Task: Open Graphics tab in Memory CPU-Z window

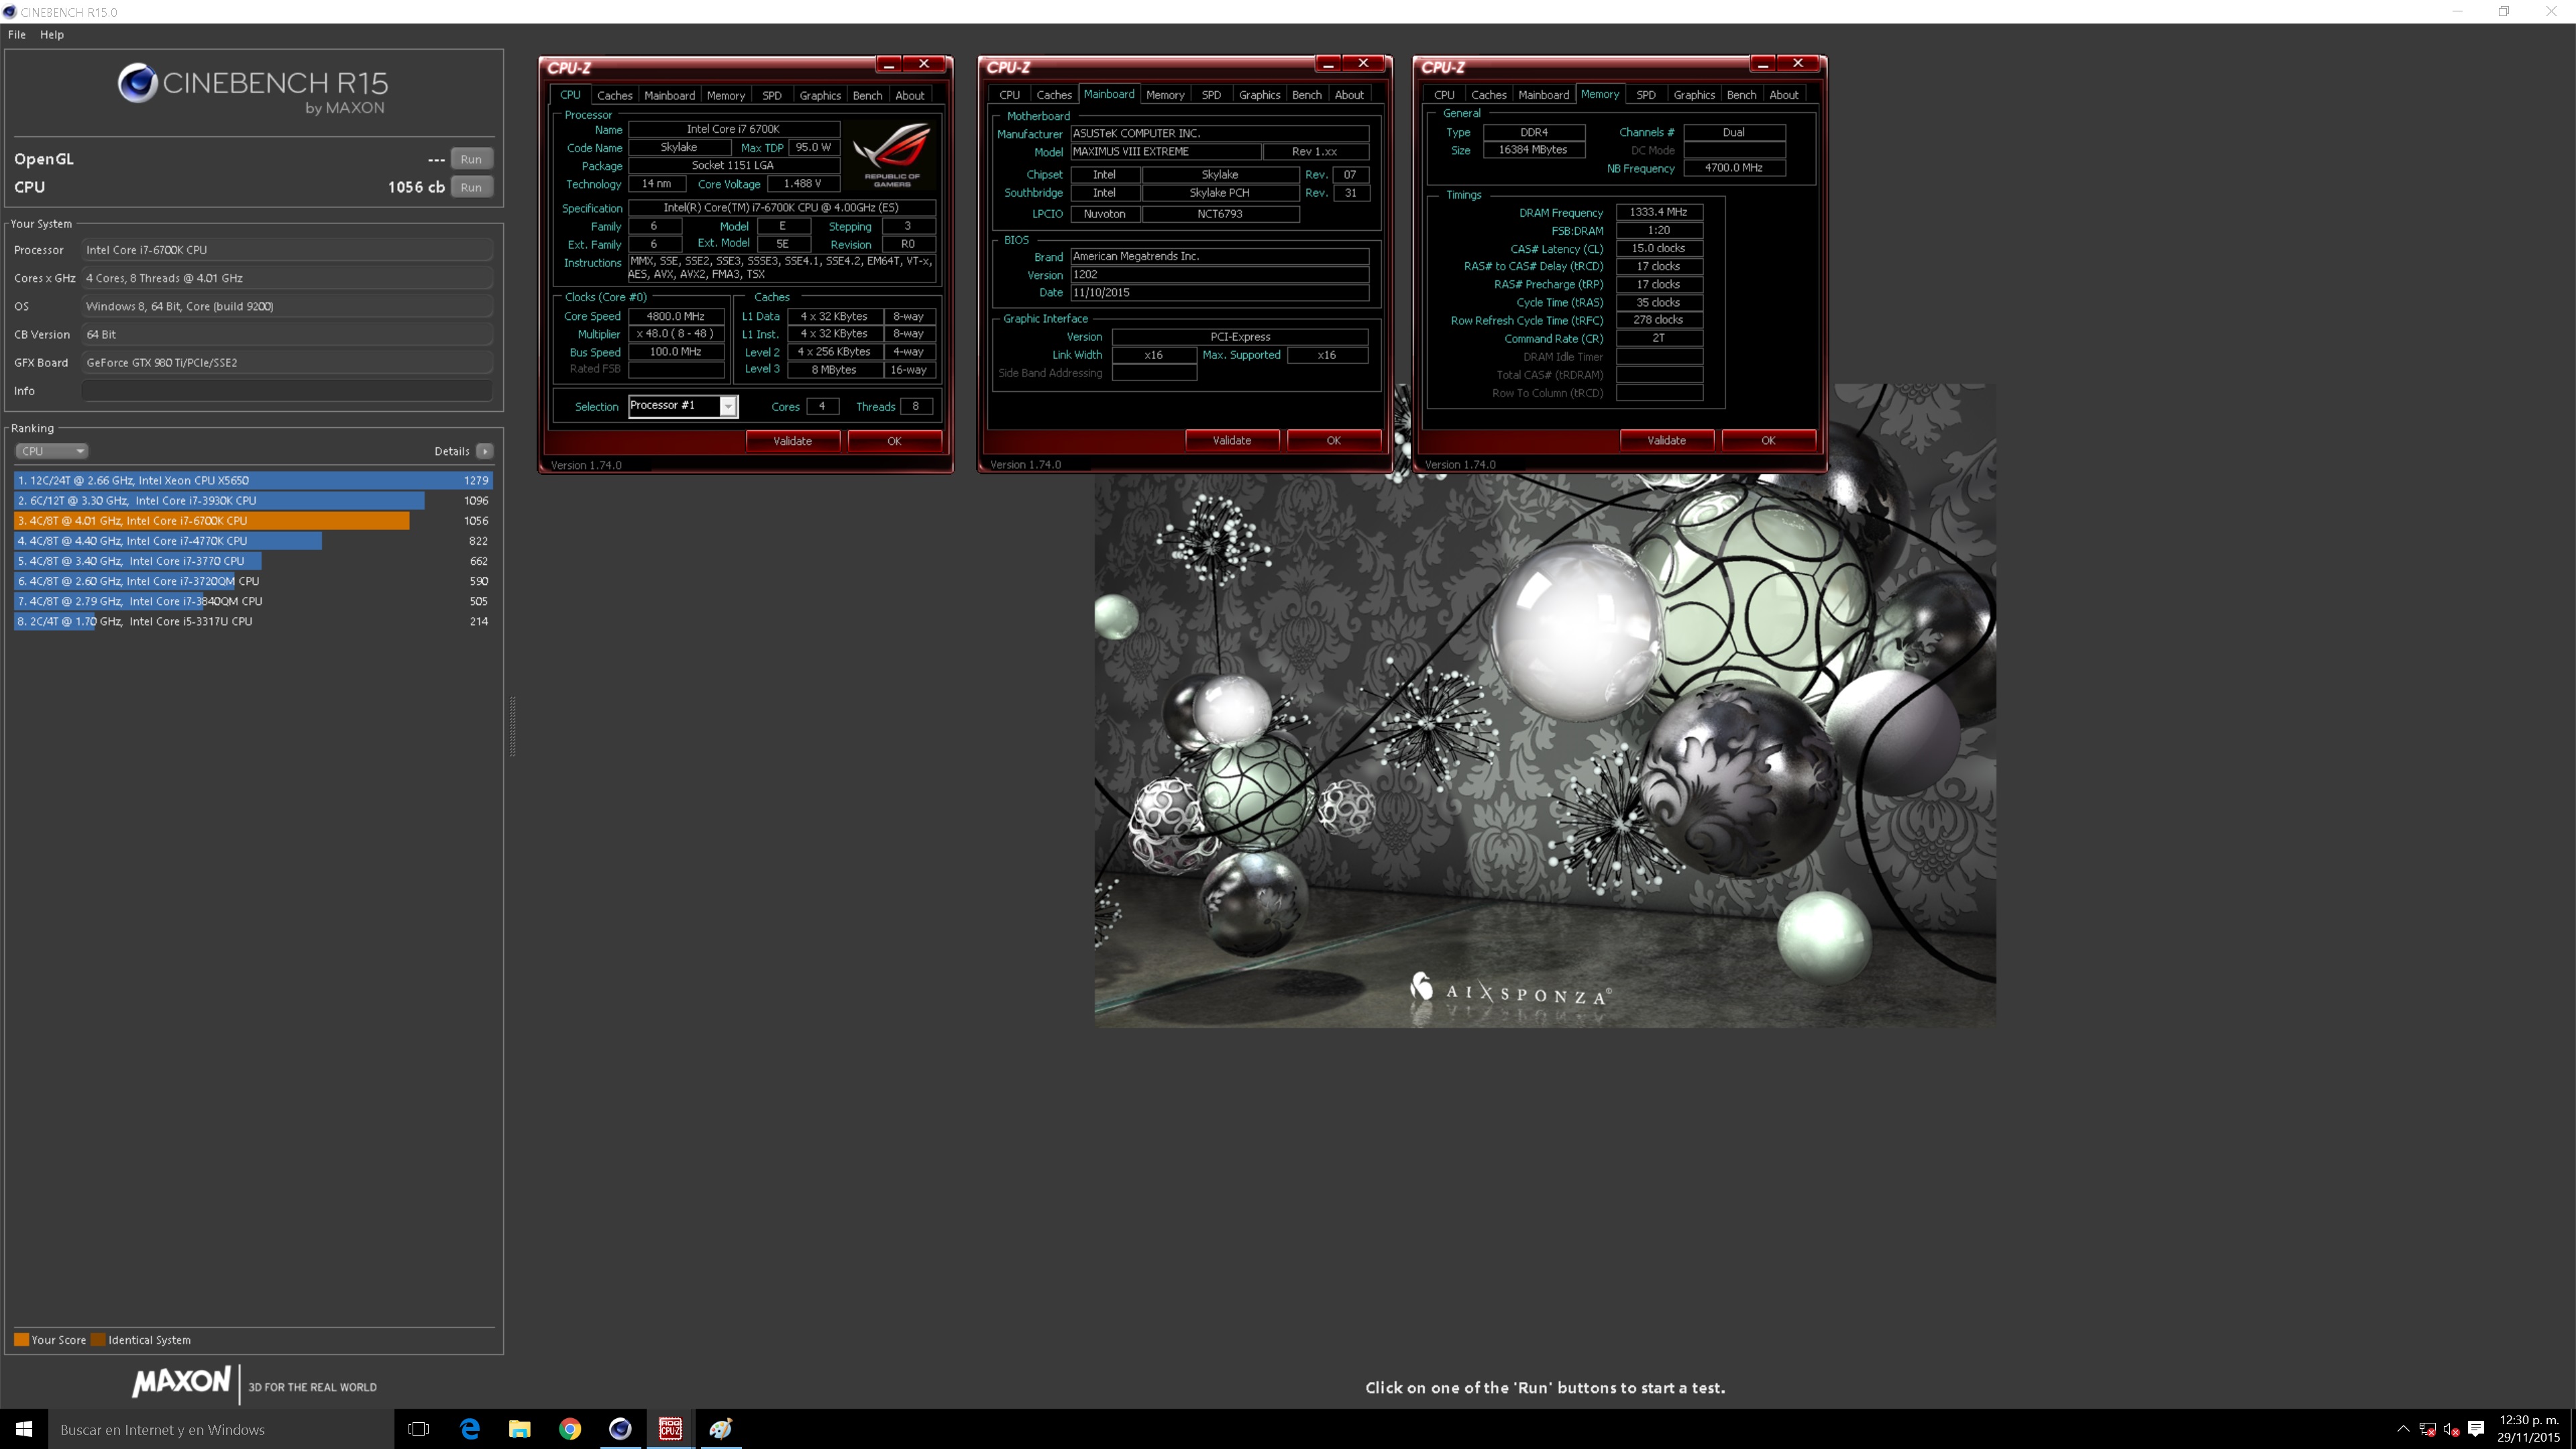Action: [x=1694, y=95]
